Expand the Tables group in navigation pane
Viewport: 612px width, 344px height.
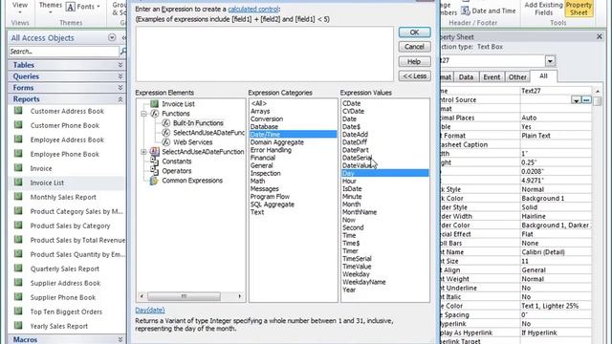[120, 65]
